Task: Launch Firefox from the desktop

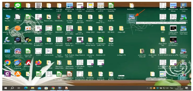Action: pos(38,64)
